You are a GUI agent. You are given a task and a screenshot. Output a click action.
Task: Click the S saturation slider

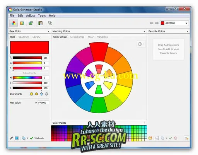point(27,83)
